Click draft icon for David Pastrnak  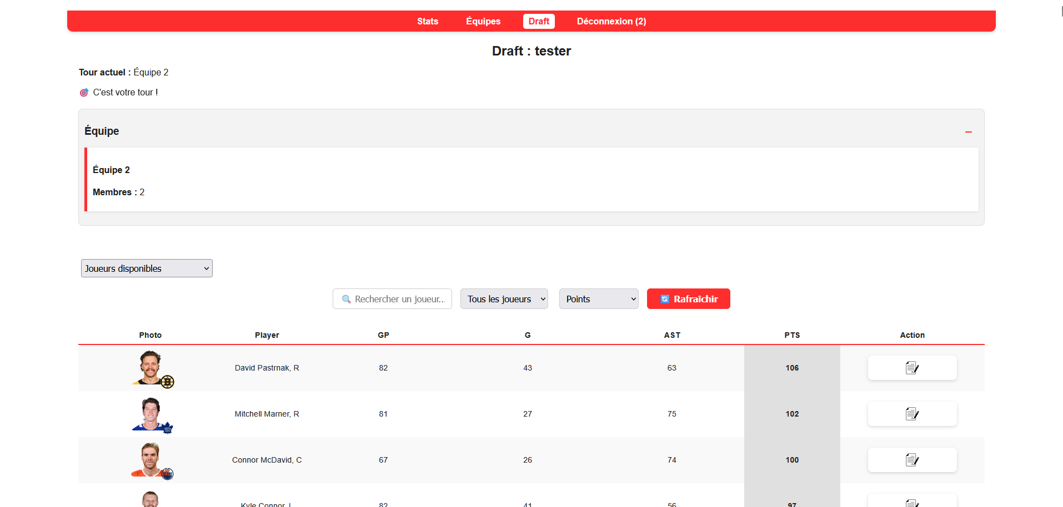tap(912, 368)
